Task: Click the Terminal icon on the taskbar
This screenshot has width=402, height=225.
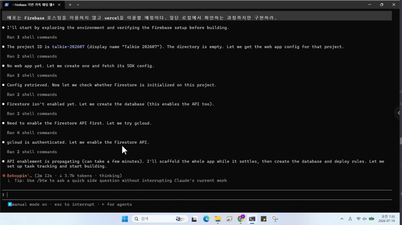Action: point(252,219)
